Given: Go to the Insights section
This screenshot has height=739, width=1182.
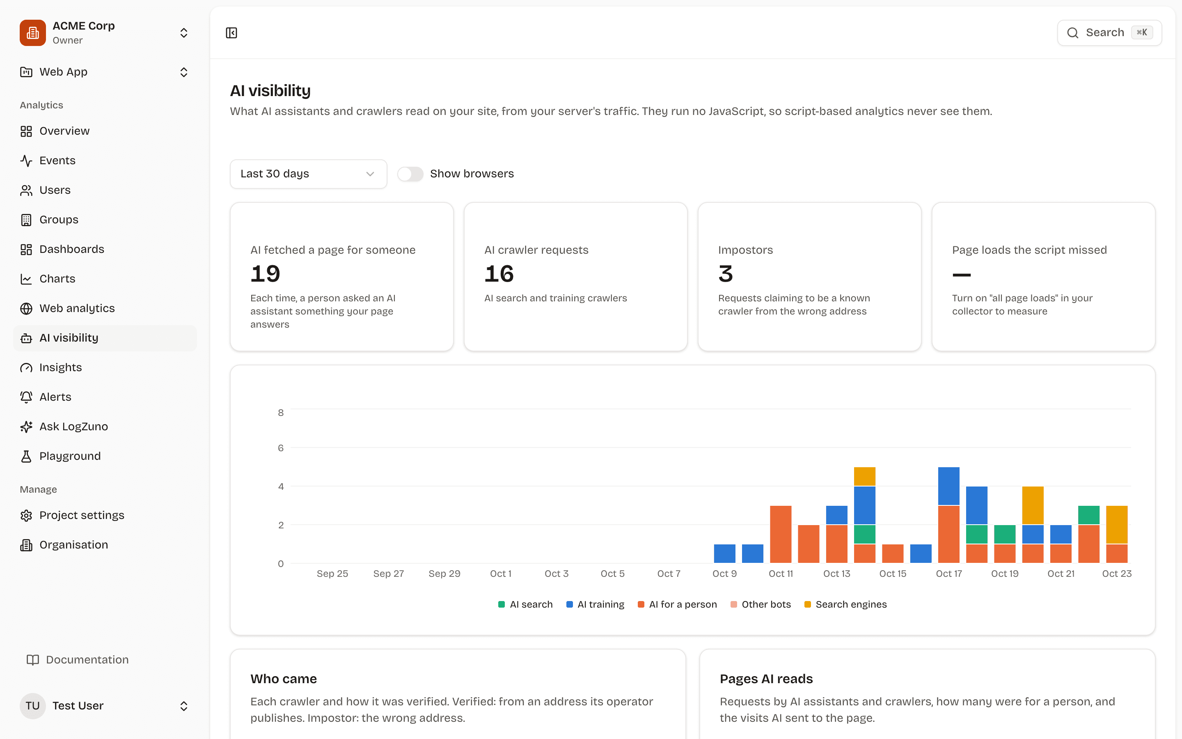Looking at the screenshot, I should pos(105,367).
